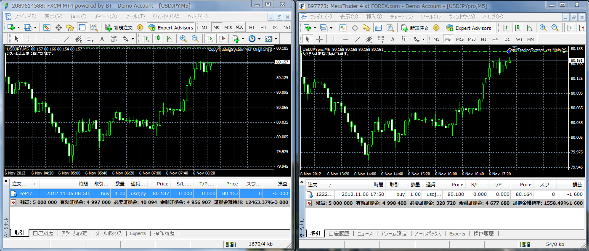
Task: Expand the indicators dropdown in FXCM window
Action: click(x=243, y=39)
